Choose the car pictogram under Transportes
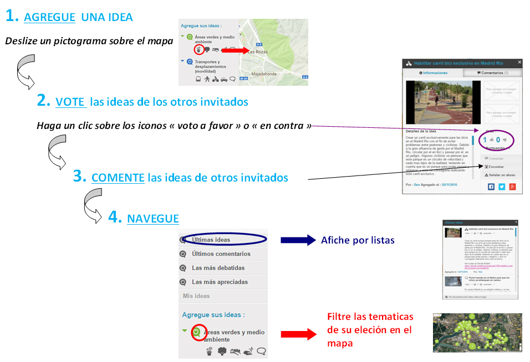The width and height of the screenshot is (530, 362). pyautogui.click(x=223, y=79)
